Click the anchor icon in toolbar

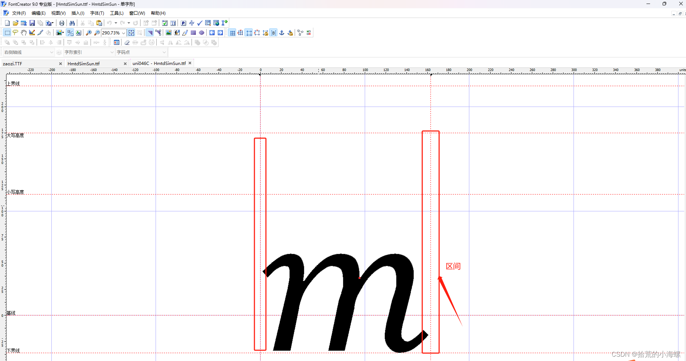tap(282, 33)
